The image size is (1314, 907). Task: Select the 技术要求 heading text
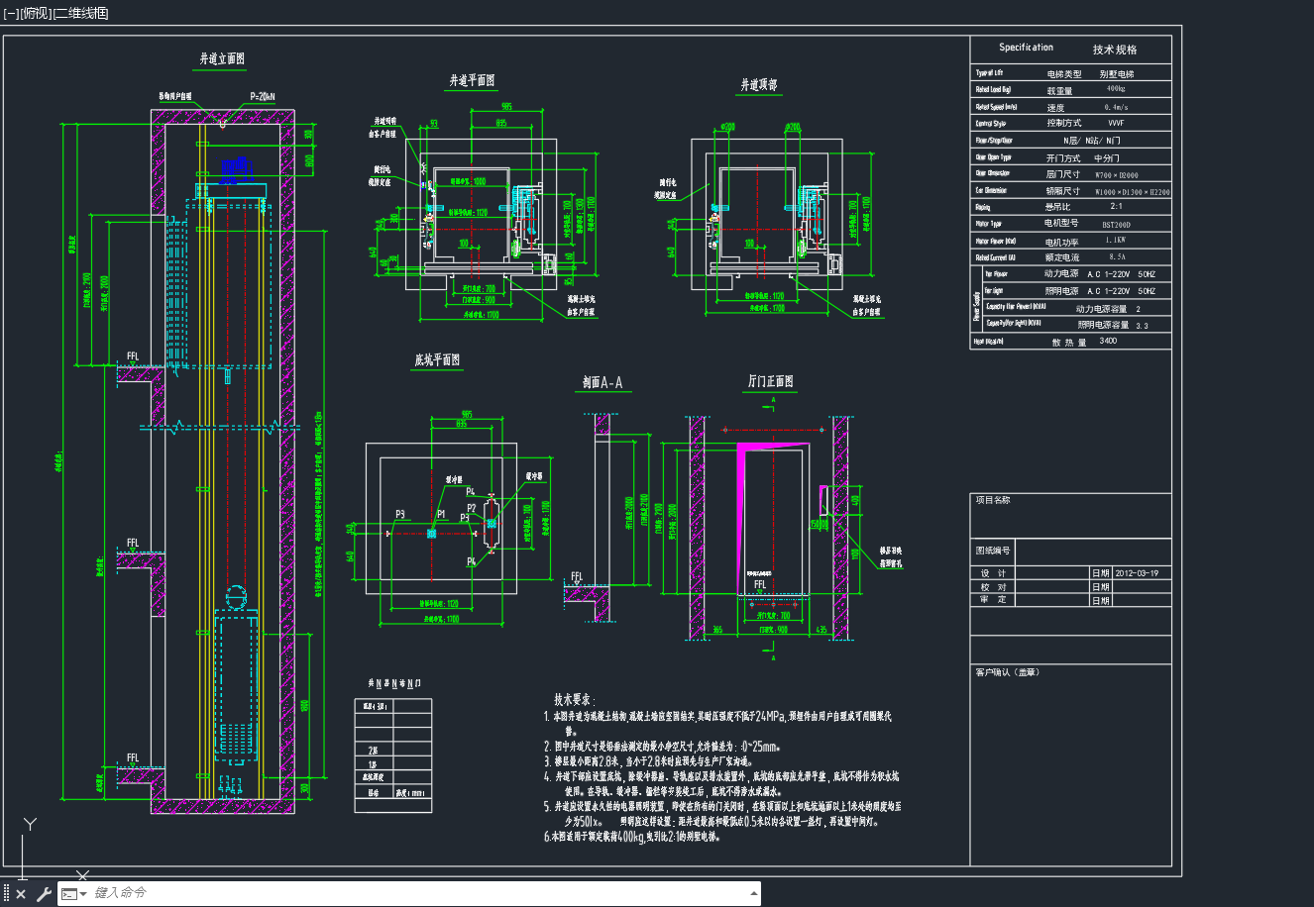click(x=574, y=699)
